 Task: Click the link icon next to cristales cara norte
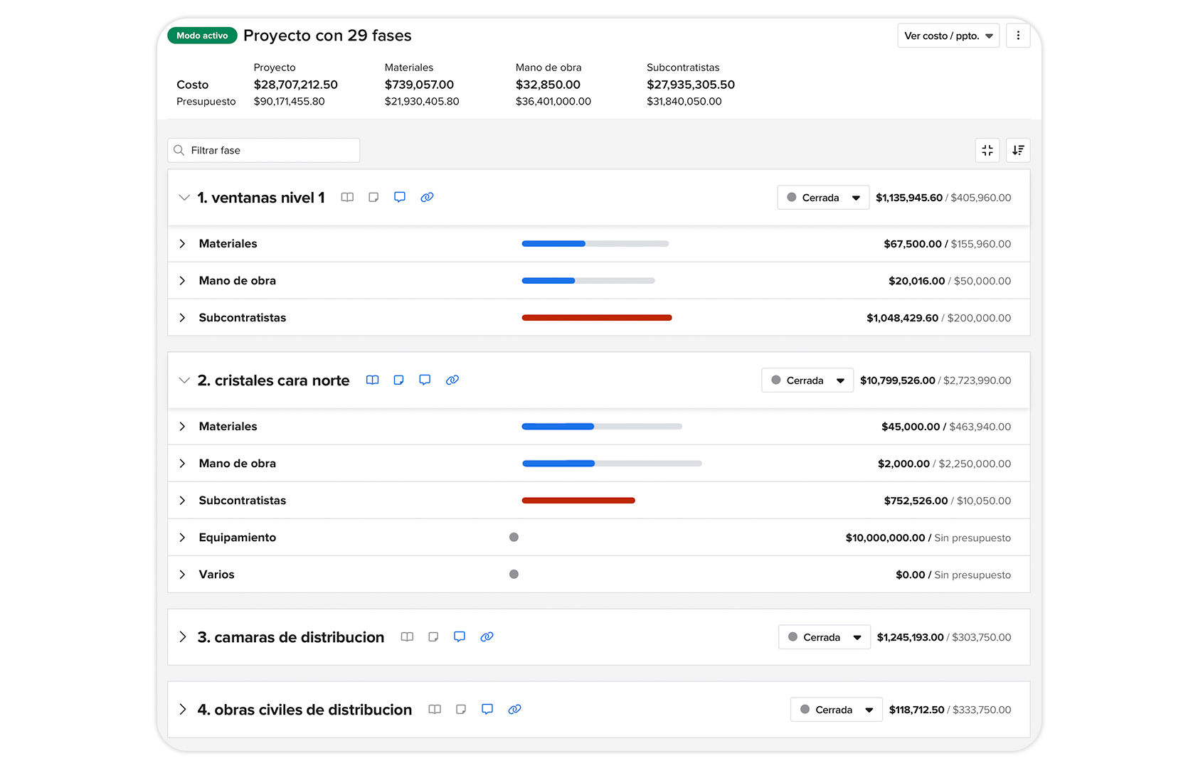pos(452,380)
